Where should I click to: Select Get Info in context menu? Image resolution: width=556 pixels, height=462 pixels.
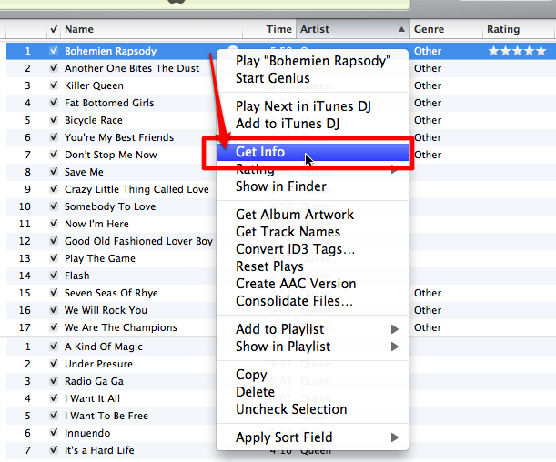260,153
